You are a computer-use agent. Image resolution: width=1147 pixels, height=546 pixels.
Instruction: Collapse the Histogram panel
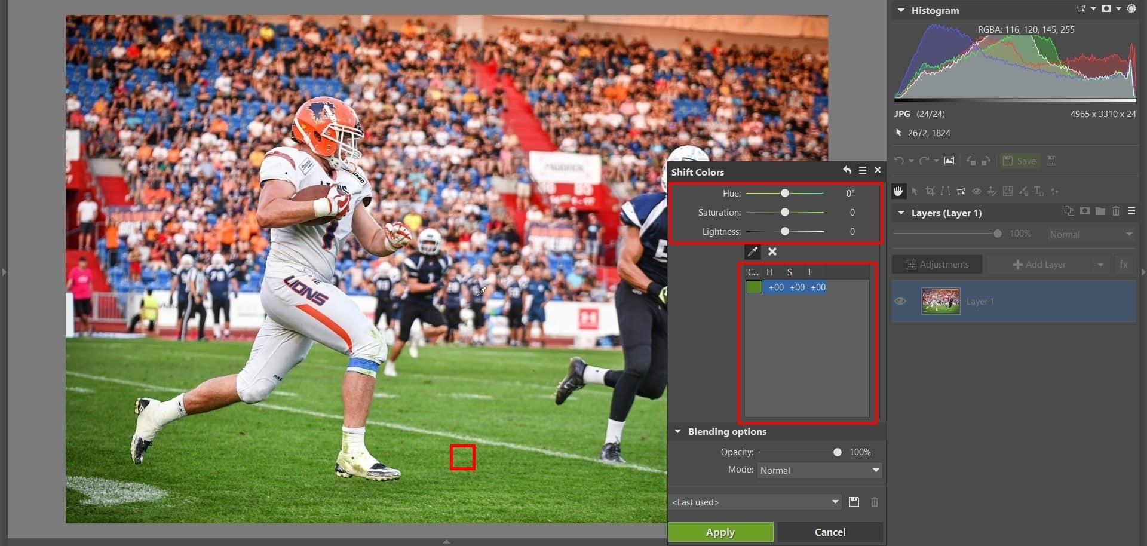point(901,11)
